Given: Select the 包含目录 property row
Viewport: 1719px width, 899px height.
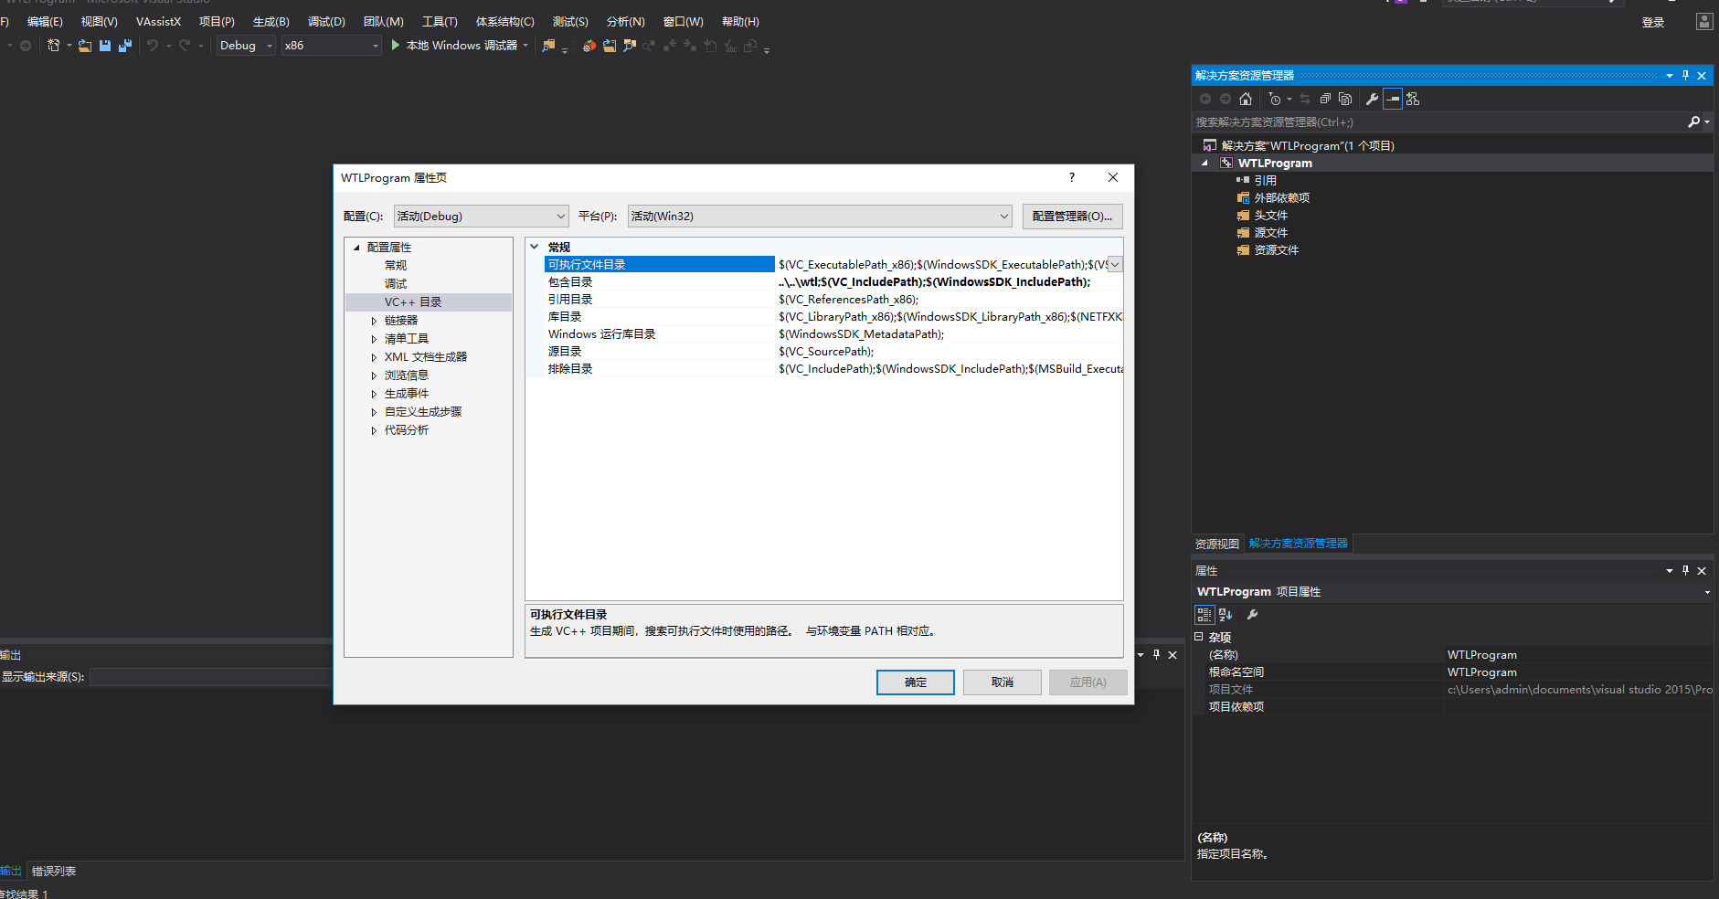Looking at the screenshot, I should 570,282.
